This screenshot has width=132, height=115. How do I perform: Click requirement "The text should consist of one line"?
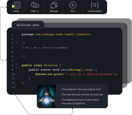coord(82,95)
